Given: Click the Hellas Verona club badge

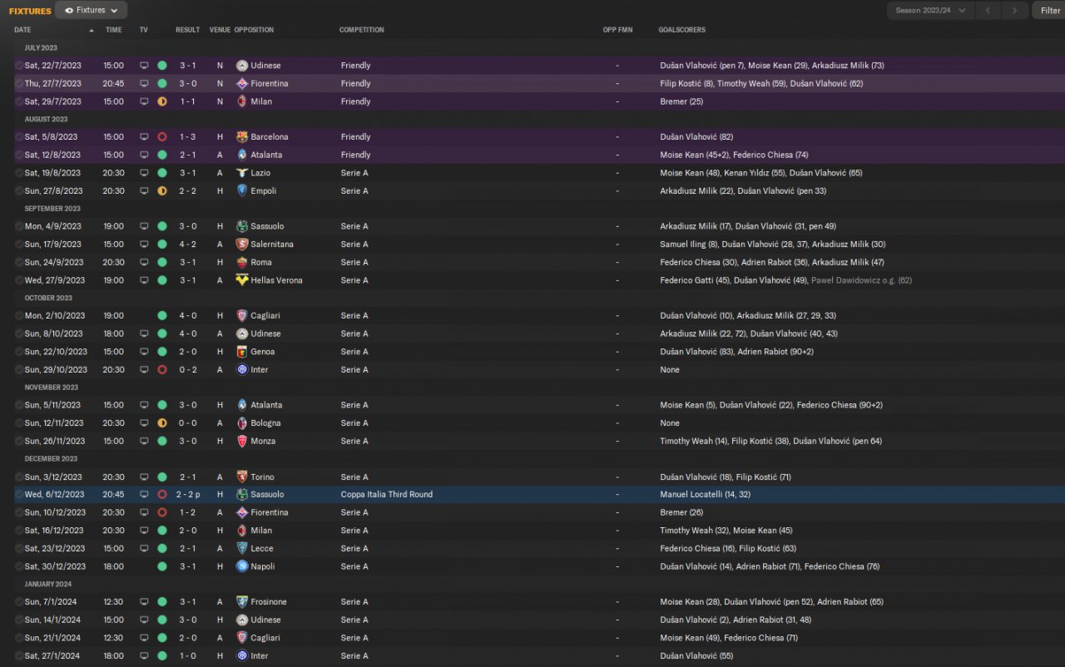Looking at the screenshot, I should tap(242, 280).
